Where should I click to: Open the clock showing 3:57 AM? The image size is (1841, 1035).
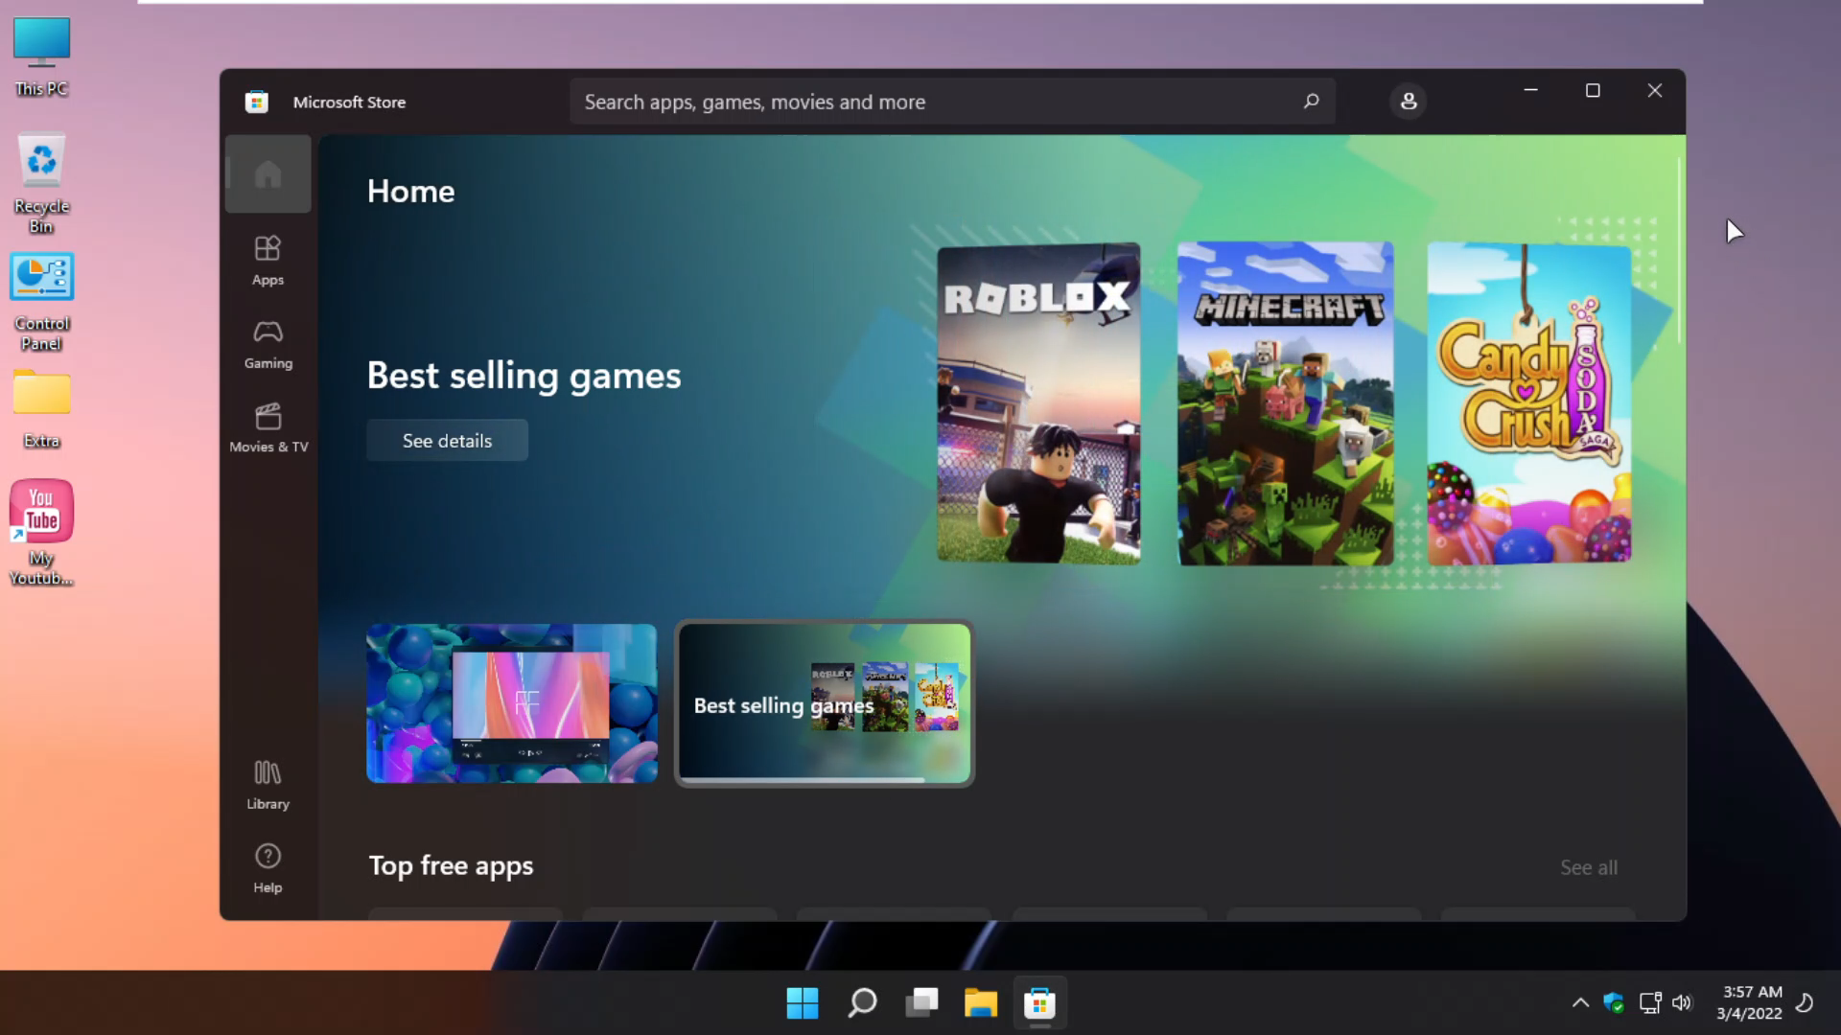point(1750,1002)
